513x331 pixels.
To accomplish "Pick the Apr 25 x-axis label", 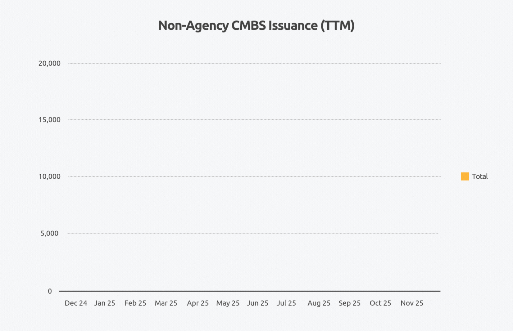I will (197, 303).
